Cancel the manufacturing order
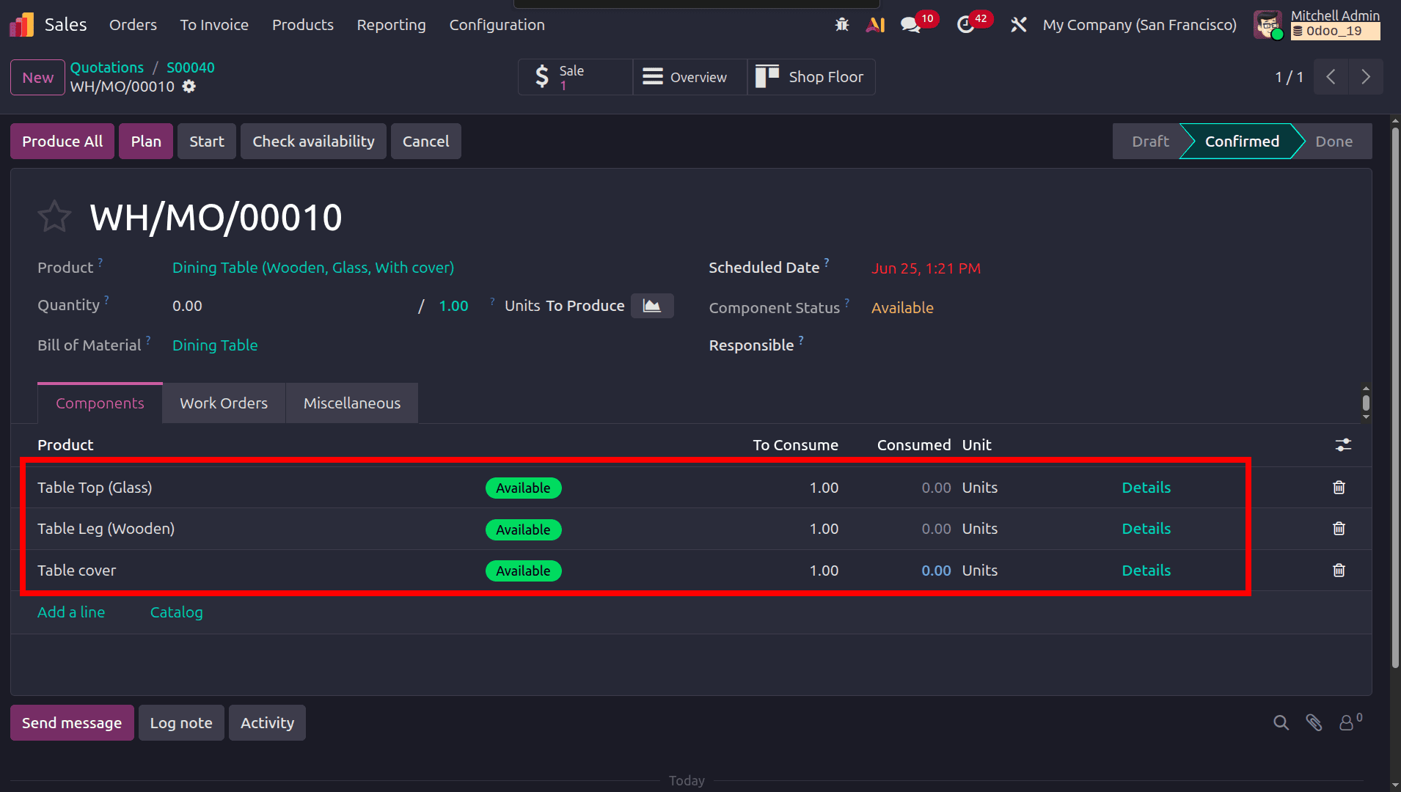 [x=425, y=142]
